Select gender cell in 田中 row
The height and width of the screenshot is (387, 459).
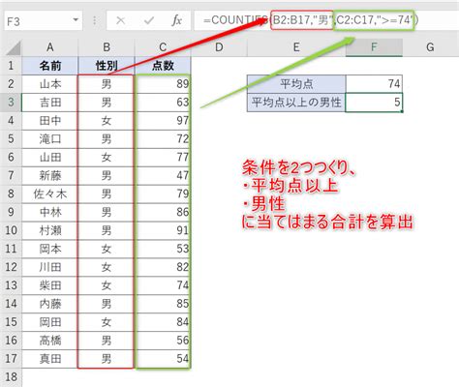(x=107, y=121)
